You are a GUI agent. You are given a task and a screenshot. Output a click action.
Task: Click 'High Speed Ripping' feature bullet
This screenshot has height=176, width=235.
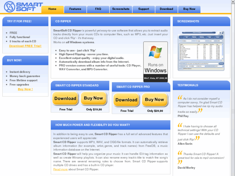(84, 54)
